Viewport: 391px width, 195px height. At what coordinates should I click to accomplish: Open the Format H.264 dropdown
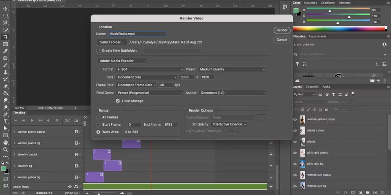(x=150, y=69)
